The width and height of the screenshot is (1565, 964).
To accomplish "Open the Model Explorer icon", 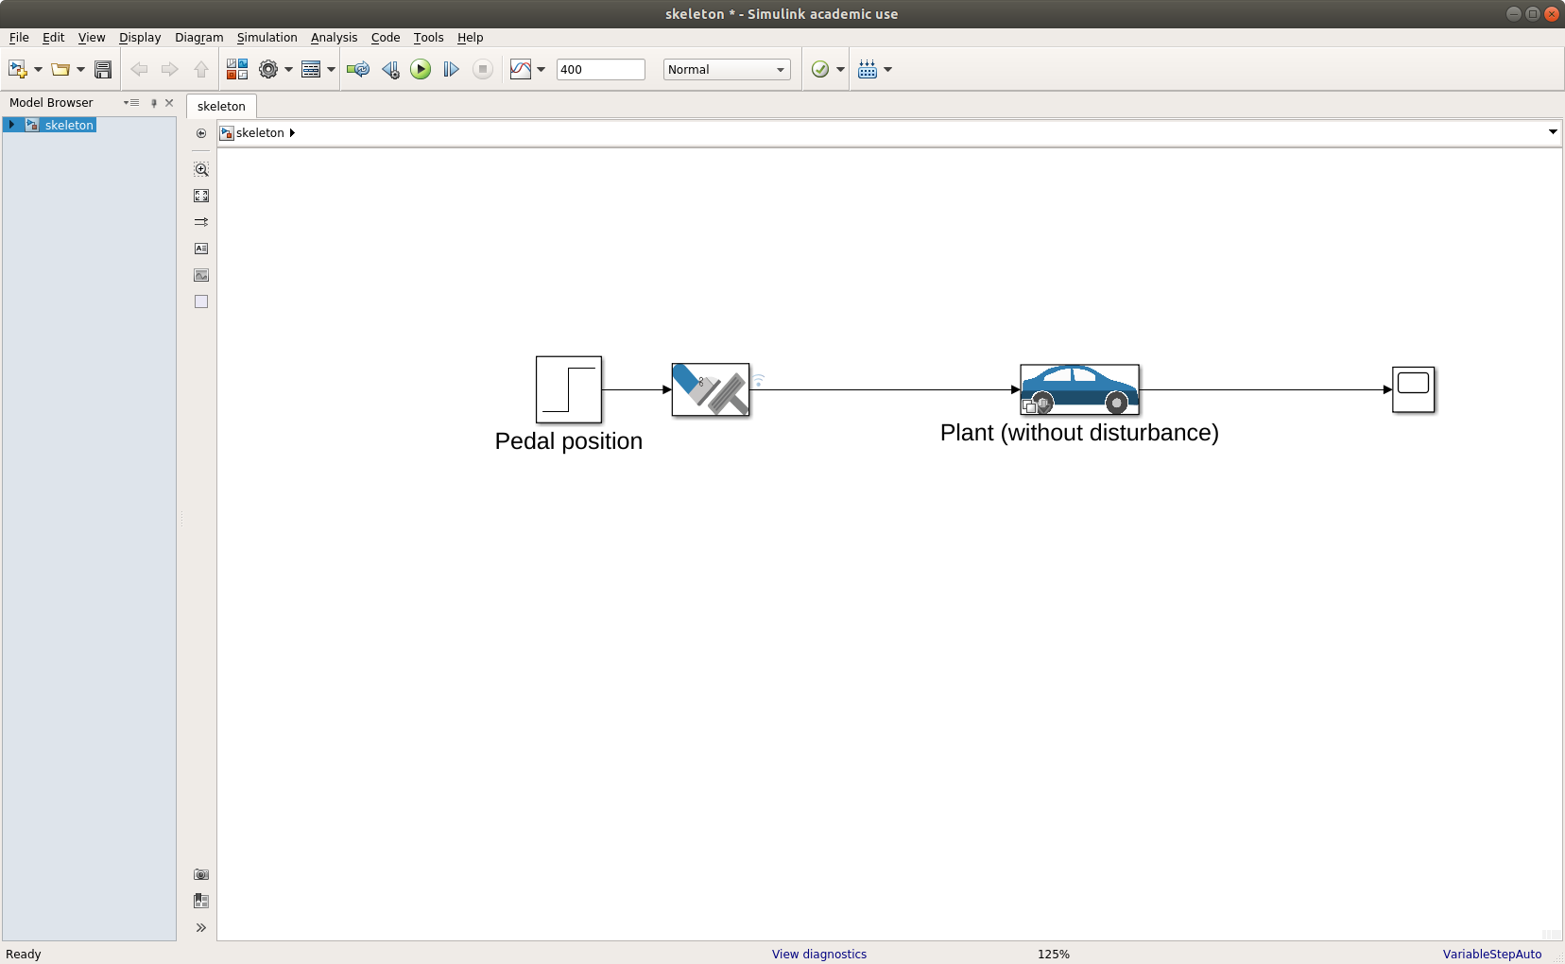I will (x=311, y=69).
